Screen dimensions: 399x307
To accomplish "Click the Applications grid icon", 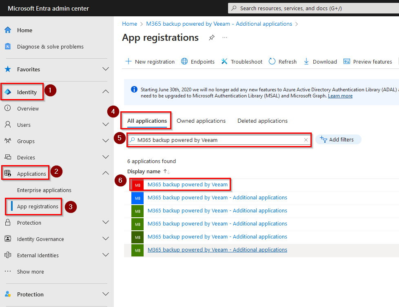I will pos(8,173).
